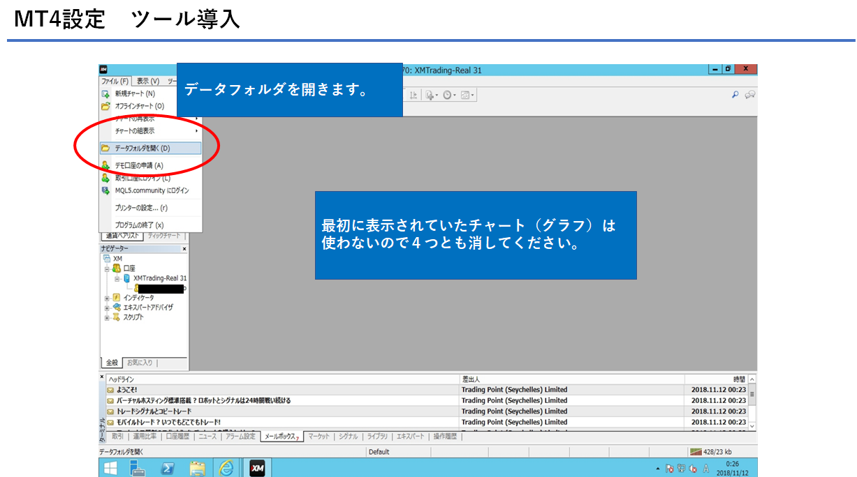The height and width of the screenshot is (477, 857).
Task: Choose 取引口座にログイン (L) entry
Action: [142, 178]
